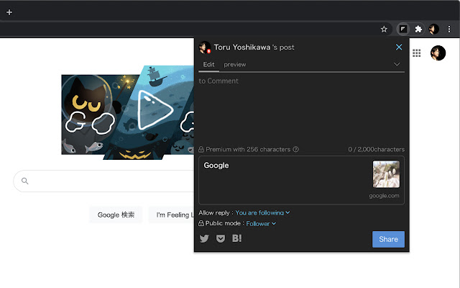Switch to the preview tab
Screen dimensions: 460x288
[x=234, y=64]
